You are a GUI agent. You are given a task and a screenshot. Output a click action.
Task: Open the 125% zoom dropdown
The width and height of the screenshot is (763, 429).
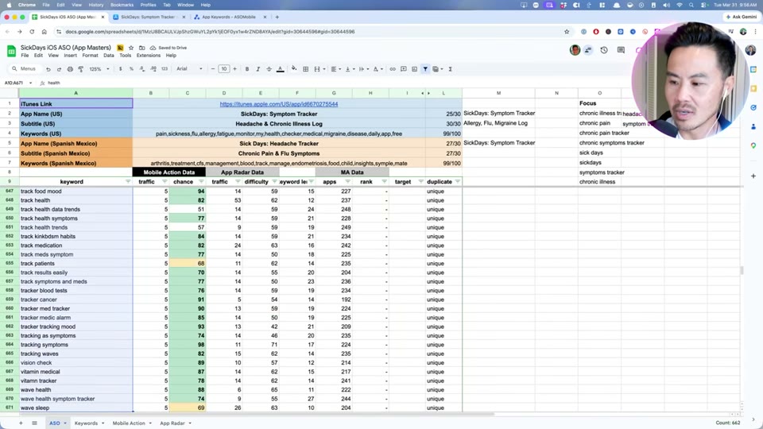click(x=99, y=69)
